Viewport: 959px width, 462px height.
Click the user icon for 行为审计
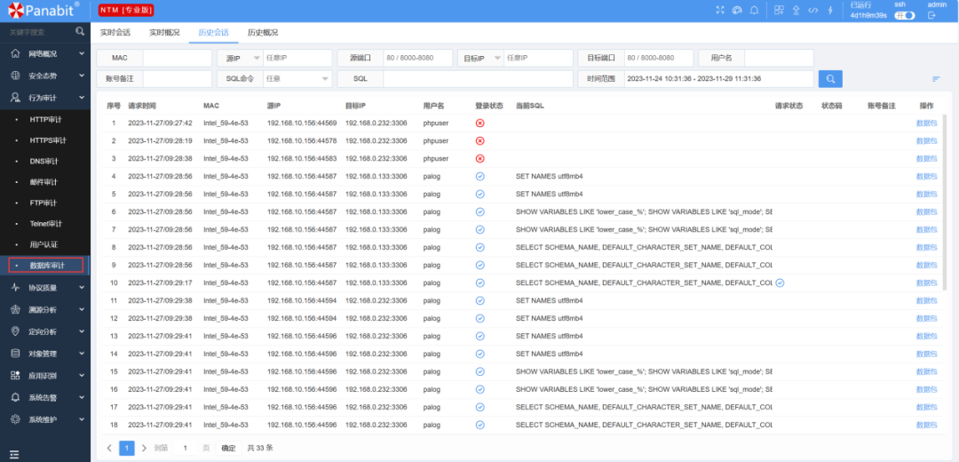tap(15, 98)
